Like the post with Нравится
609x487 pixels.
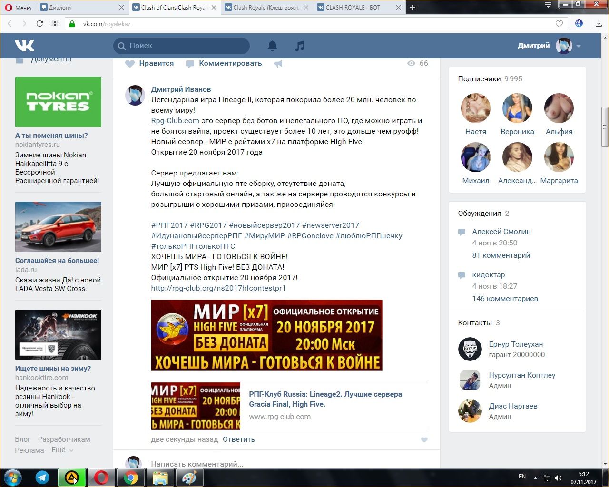click(x=149, y=63)
